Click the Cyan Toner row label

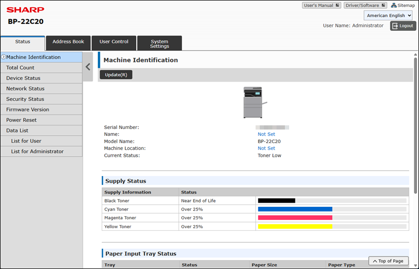point(116,209)
